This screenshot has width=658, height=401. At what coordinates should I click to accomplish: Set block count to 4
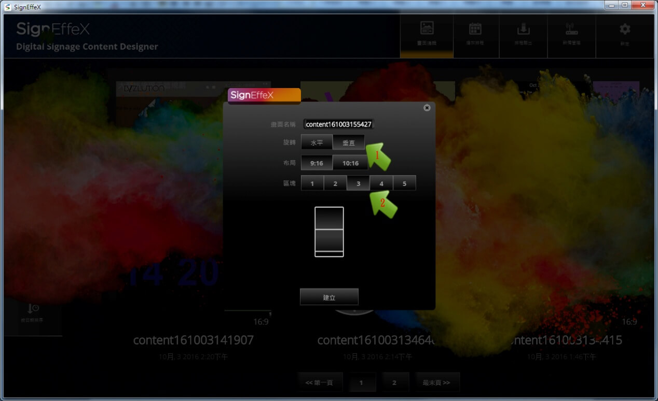pos(381,183)
